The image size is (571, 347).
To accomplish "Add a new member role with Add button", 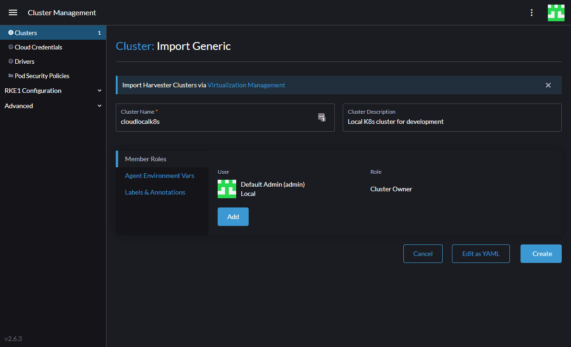I will click(233, 216).
